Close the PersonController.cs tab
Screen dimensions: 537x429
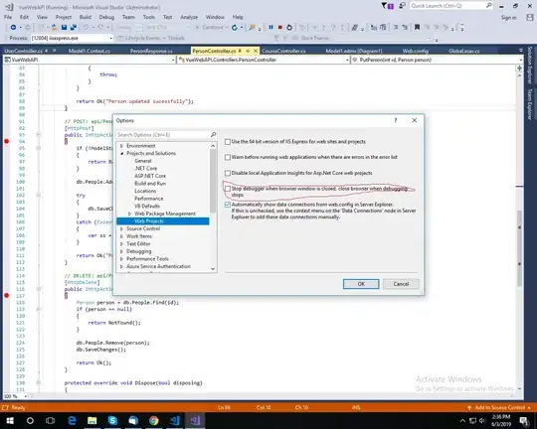(256, 51)
